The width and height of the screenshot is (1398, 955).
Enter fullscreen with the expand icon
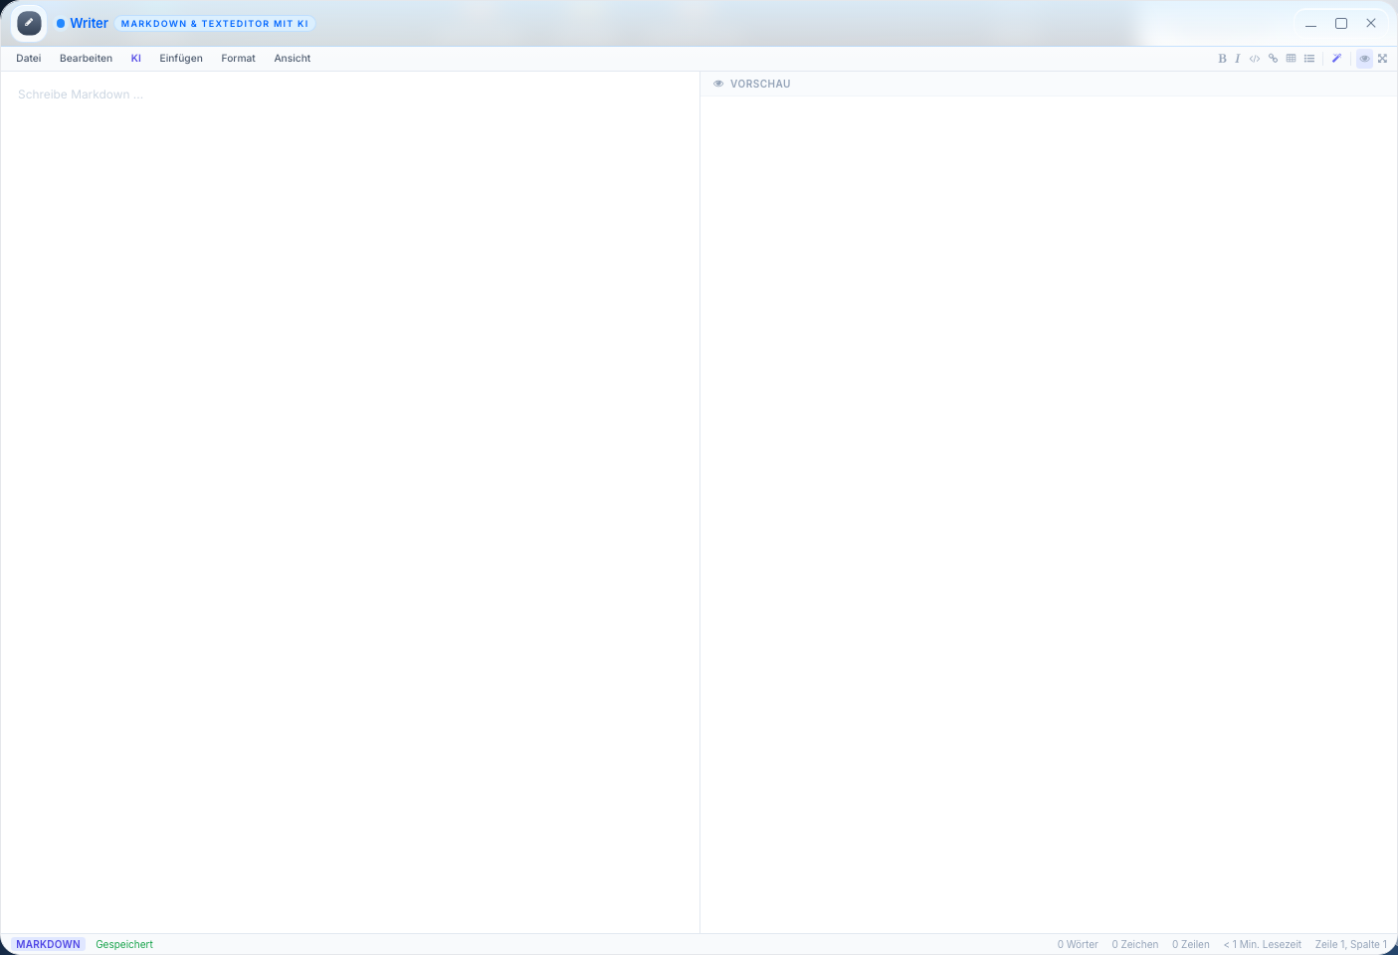tap(1382, 58)
